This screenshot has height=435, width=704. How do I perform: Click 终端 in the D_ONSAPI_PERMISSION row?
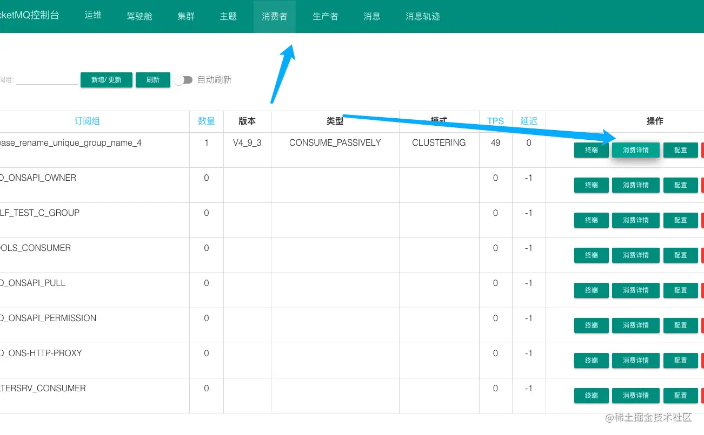(x=592, y=325)
